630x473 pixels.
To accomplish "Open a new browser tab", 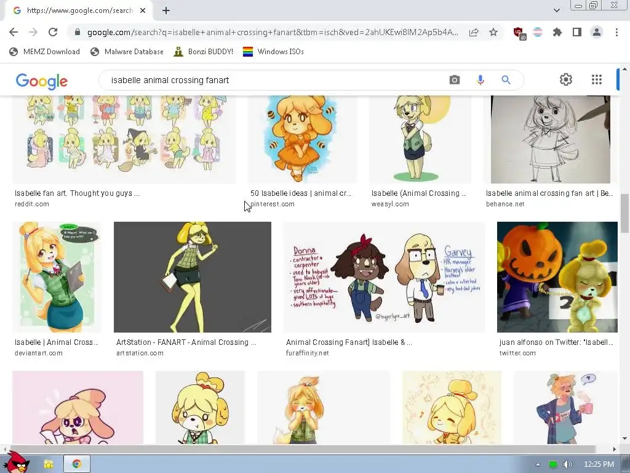I will pyautogui.click(x=166, y=10).
